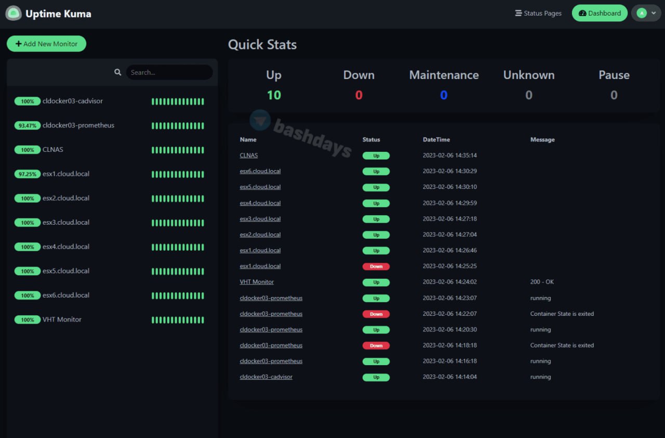665x438 pixels.
Task: Click the Quick Stats heading
Action: pos(262,45)
